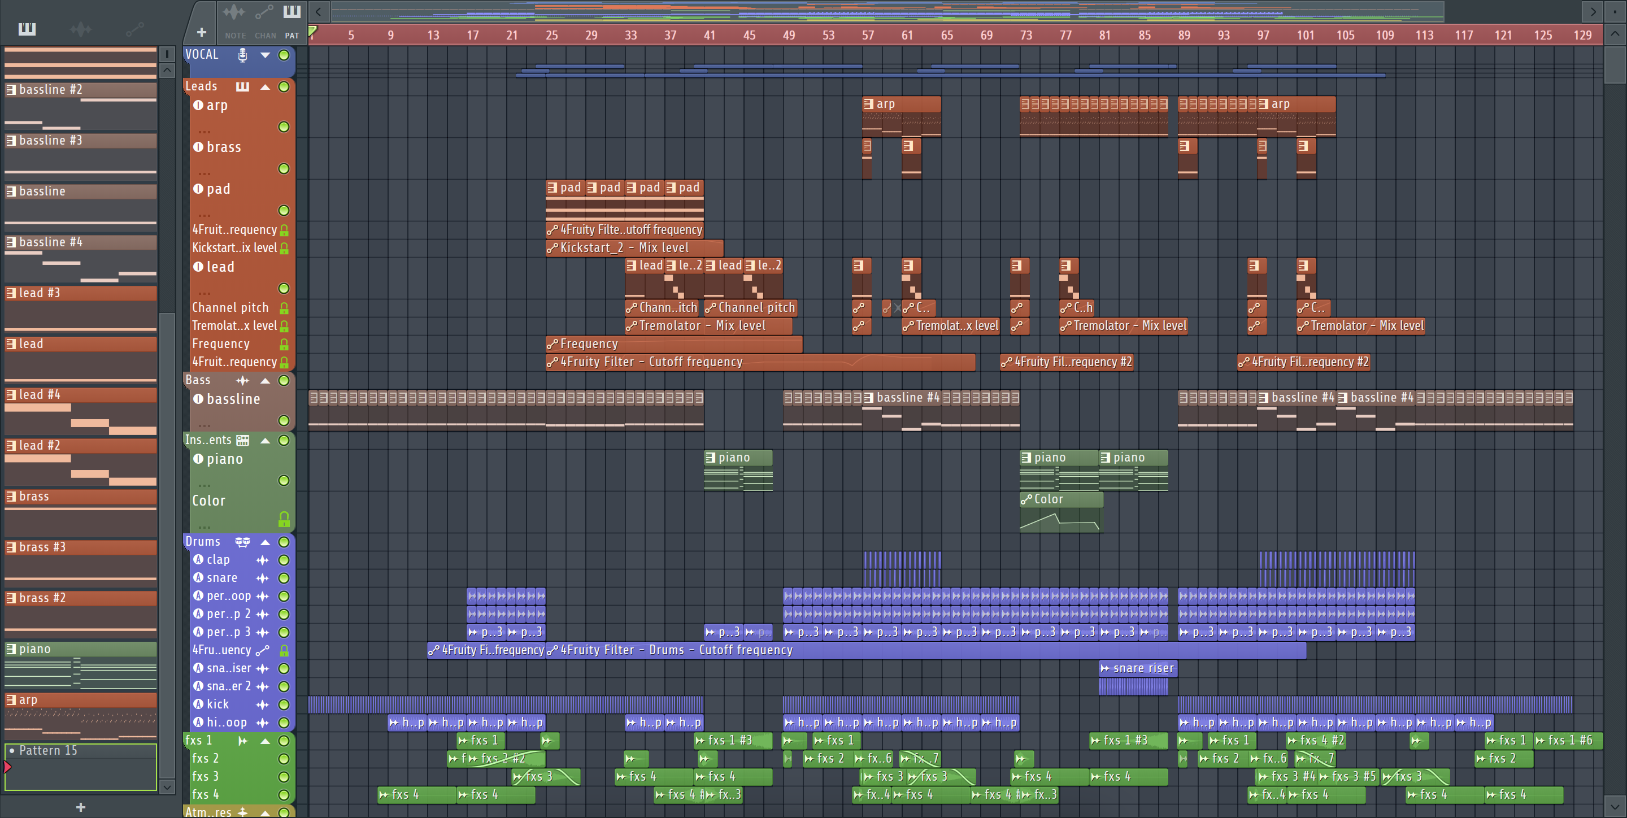Expand the VOCAL group arrow
The height and width of the screenshot is (818, 1627).
[266, 55]
